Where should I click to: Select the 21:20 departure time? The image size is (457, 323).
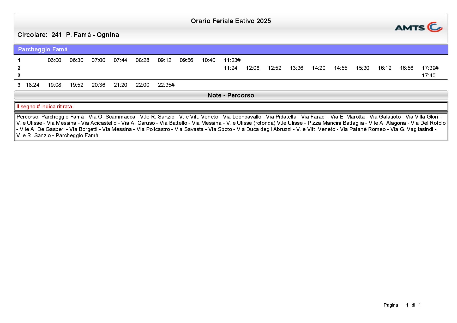point(121,85)
